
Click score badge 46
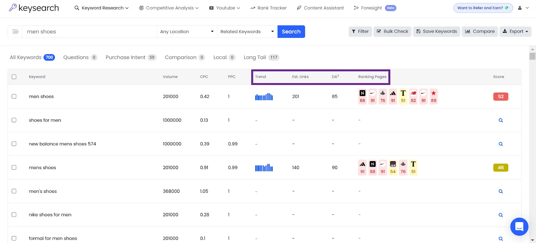point(500,167)
